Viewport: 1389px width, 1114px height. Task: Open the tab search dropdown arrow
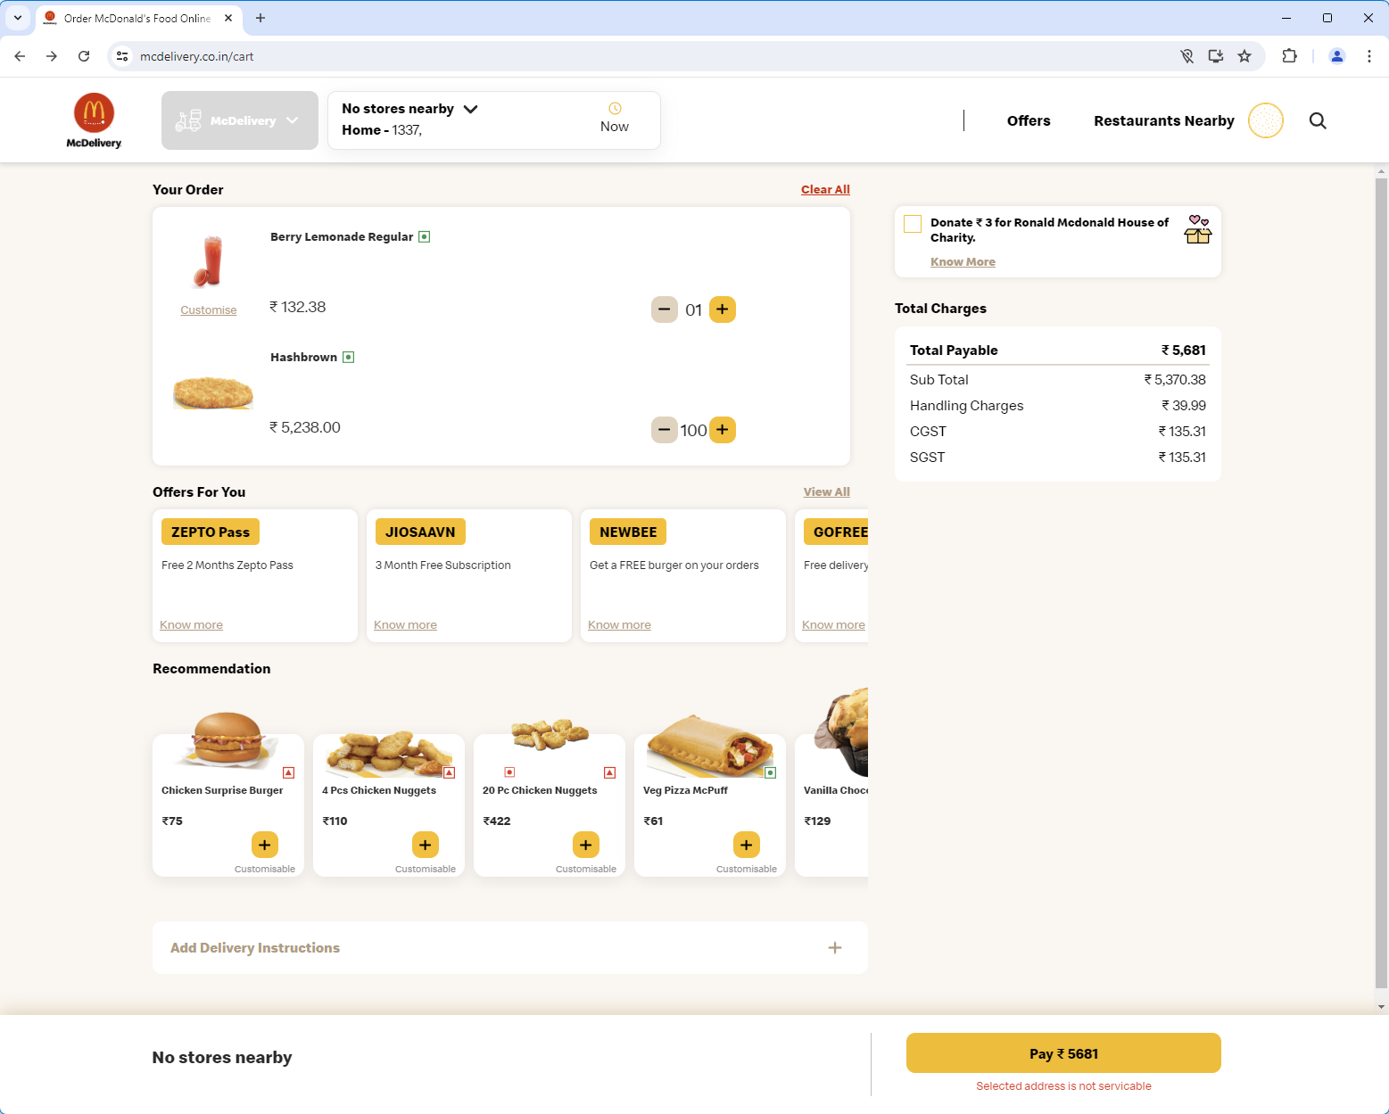click(18, 18)
